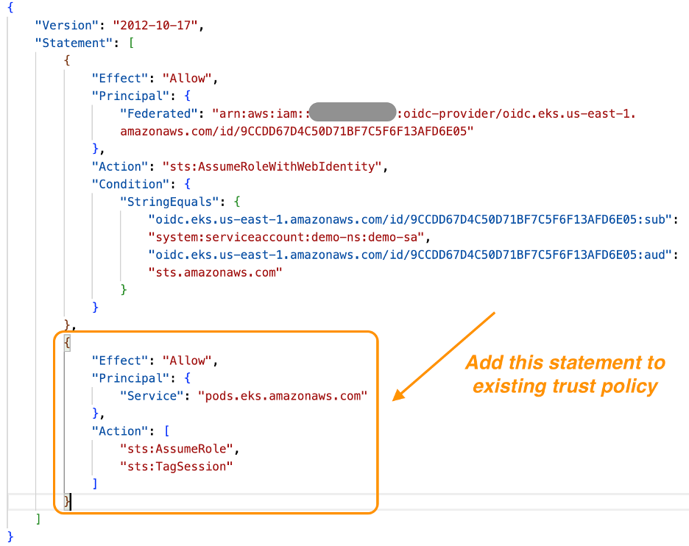Image resolution: width=689 pixels, height=546 pixels.
Task: Select the "pods.eks.amazonaws.com" value
Action: (x=283, y=396)
